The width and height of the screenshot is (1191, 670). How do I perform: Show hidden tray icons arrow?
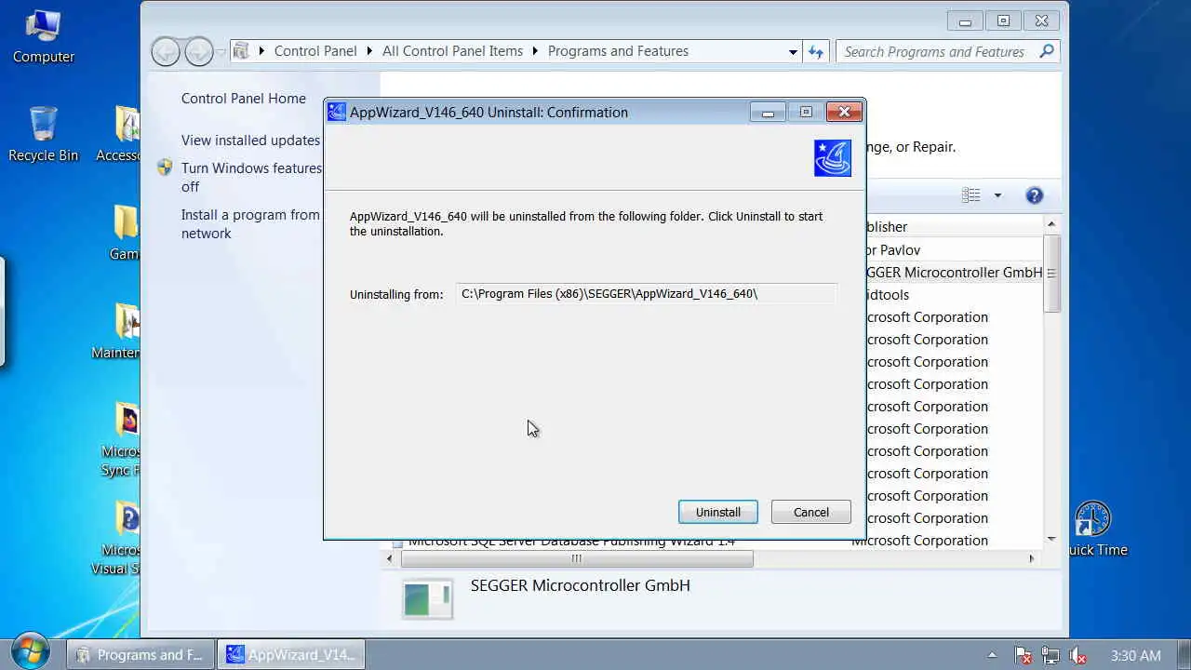pyautogui.click(x=992, y=655)
